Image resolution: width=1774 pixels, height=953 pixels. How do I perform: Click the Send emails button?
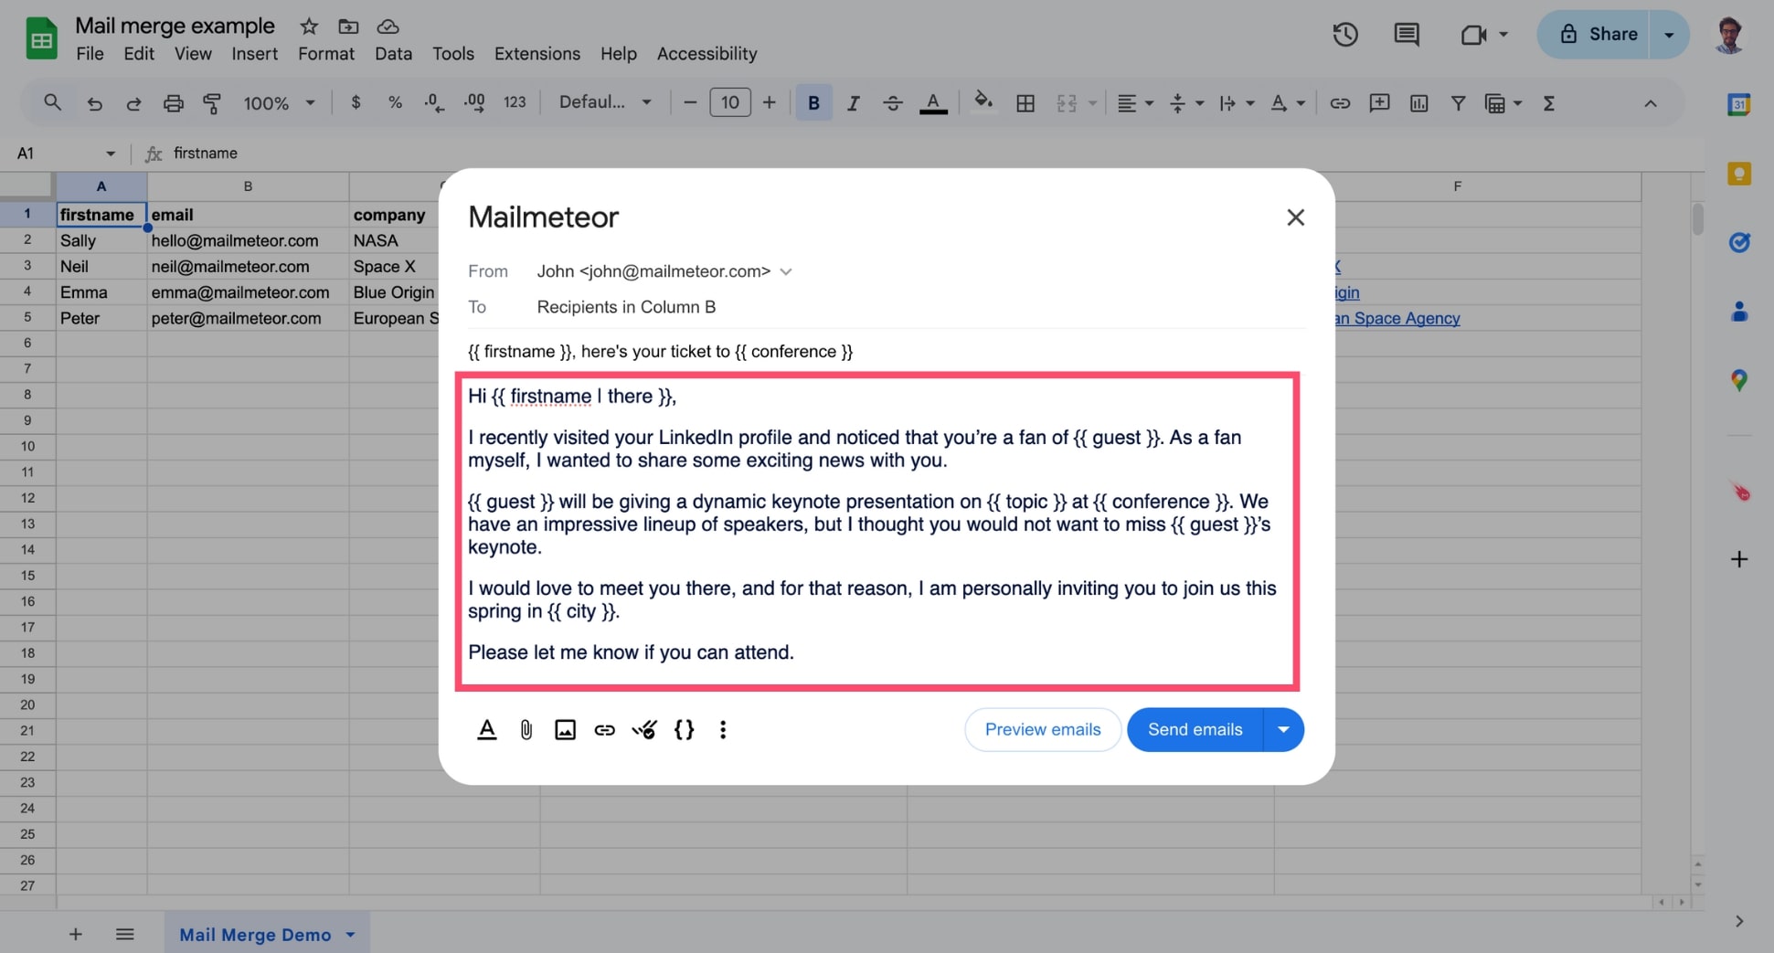point(1195,729)
